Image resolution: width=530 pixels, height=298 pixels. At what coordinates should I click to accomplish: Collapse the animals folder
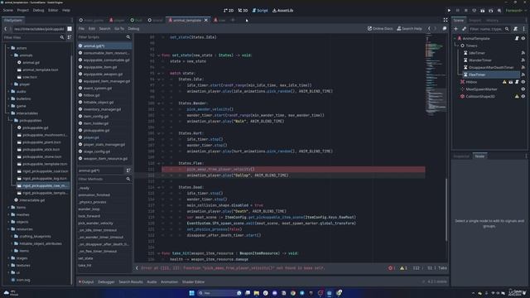point(12,55)
